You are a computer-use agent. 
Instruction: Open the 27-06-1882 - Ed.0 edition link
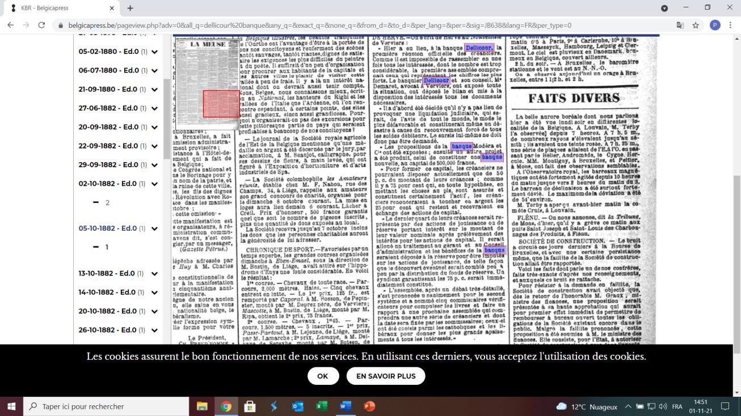(108, 108)
